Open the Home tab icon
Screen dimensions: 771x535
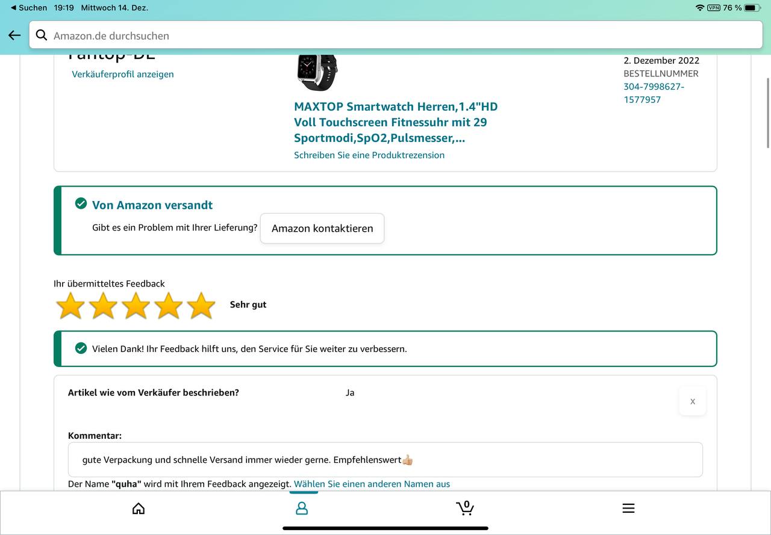pos(139,509)
